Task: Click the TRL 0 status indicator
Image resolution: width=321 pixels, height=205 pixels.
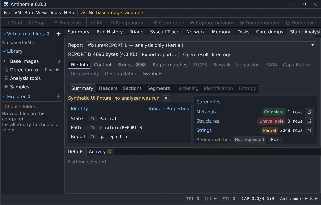Action: point(192,199)
